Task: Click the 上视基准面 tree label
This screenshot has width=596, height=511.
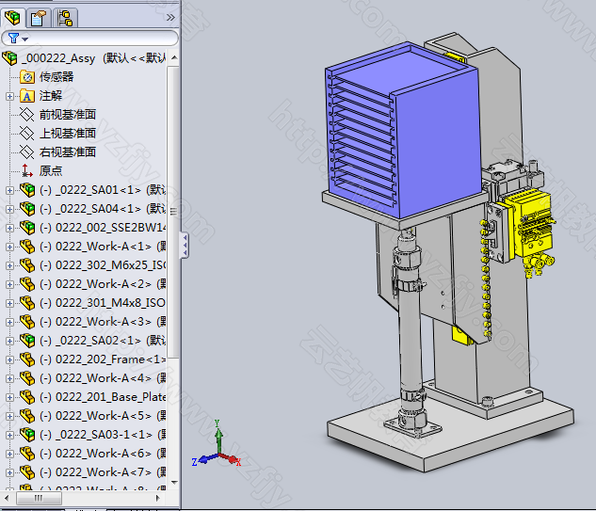Action: (68, 134)
